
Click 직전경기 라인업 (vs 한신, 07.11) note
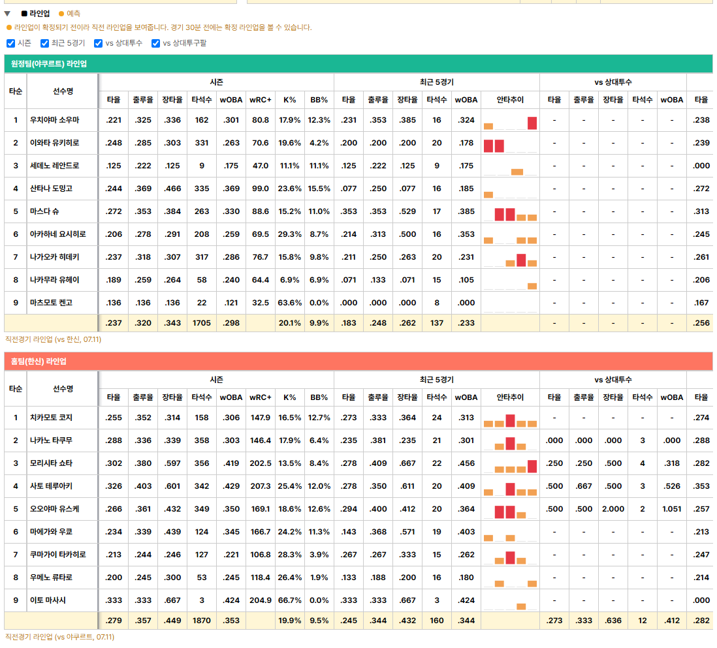tap(53, 339)
